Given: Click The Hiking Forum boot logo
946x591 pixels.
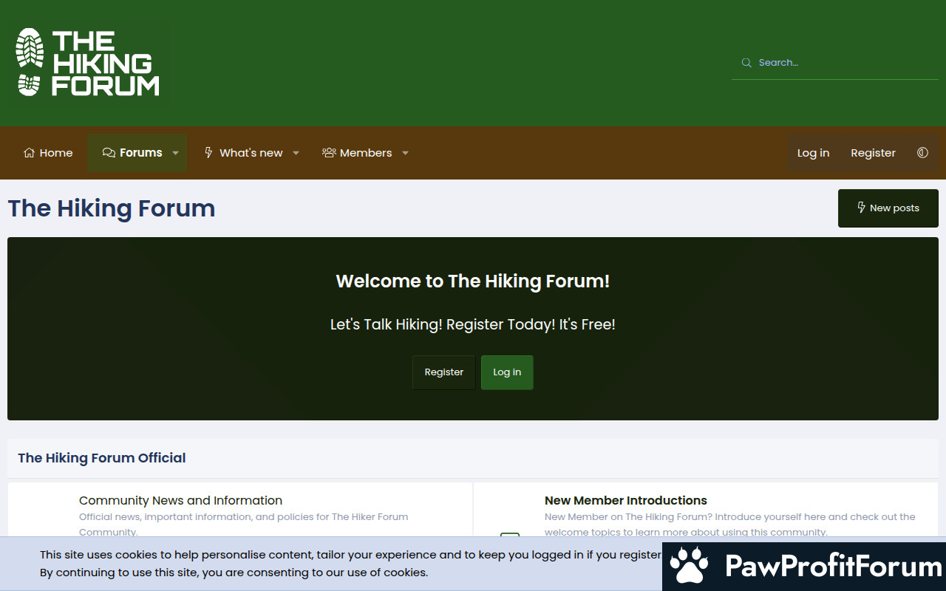Looking at the screenshot, I should (x=30, y=62).
